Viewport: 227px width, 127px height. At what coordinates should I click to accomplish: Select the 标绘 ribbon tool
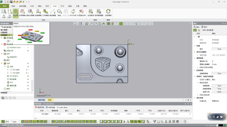click(59, 13)
